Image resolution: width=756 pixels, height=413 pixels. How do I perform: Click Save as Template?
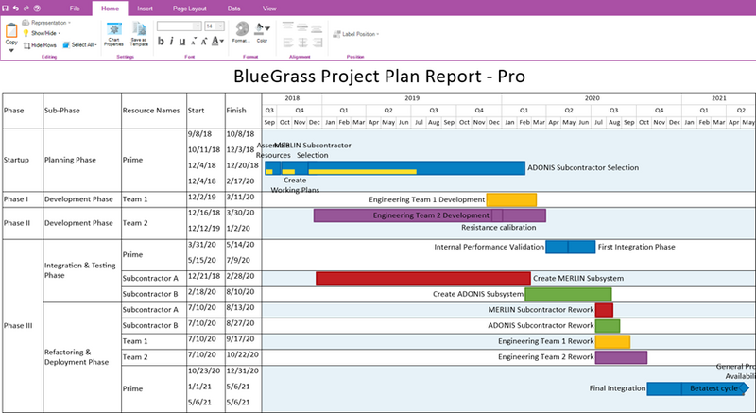139,34
